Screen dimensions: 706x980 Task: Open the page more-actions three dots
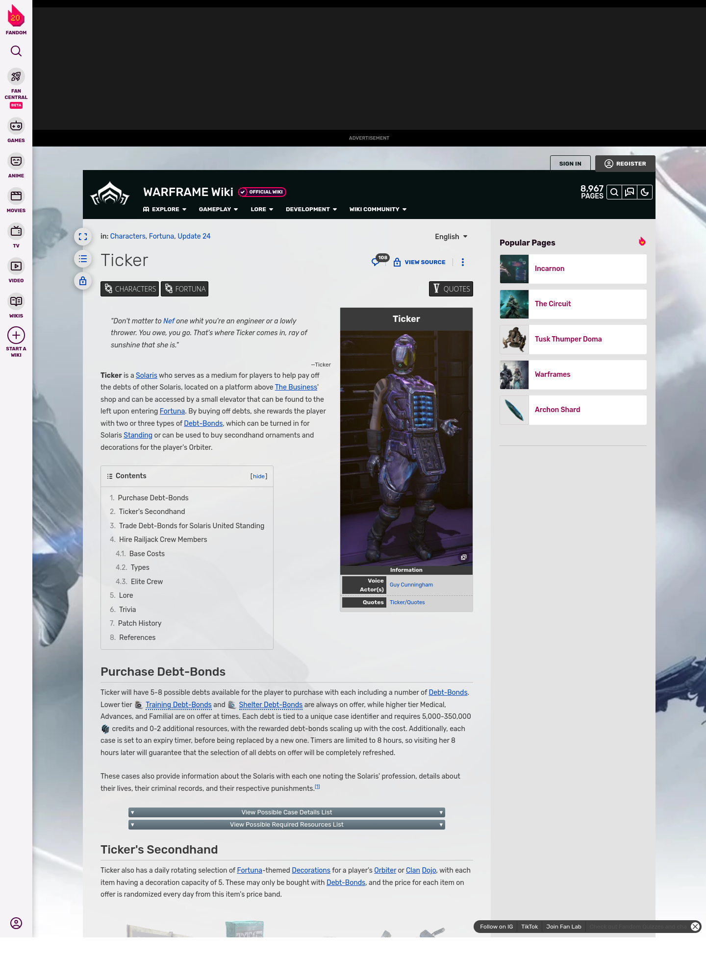[x=463, y=262]
